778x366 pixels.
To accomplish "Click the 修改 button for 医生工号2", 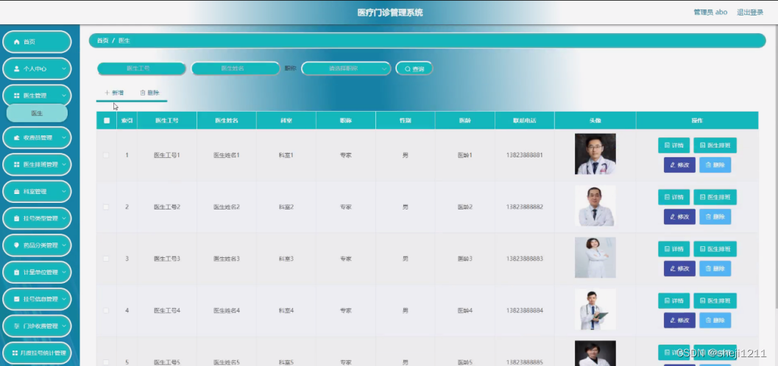I will click(x=680, y=217).
